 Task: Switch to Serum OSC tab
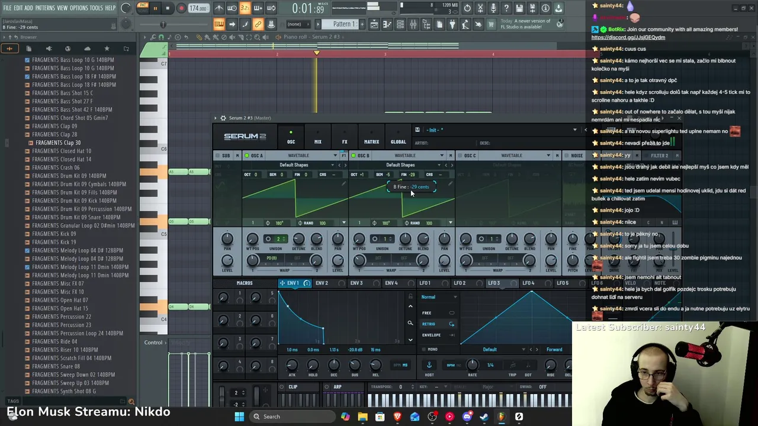pyautogui.click(x=291, y=138)
